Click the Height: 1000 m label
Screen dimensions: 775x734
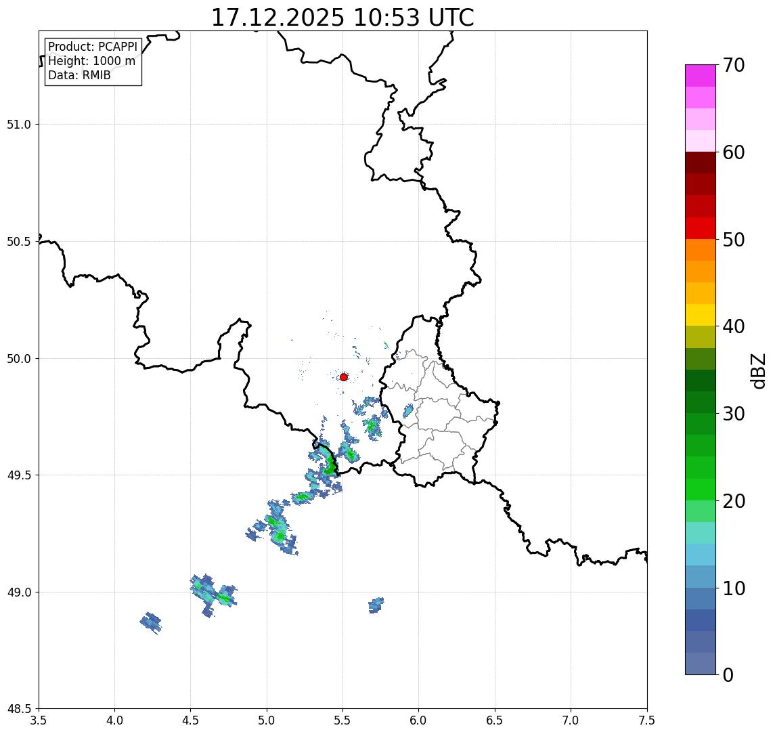[x=91, y=62]
